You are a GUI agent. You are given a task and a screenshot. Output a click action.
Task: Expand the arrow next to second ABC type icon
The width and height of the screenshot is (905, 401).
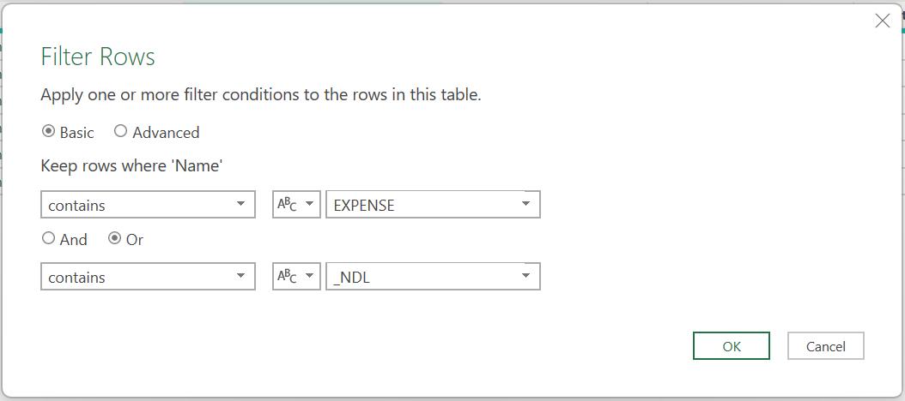[309, 276]
